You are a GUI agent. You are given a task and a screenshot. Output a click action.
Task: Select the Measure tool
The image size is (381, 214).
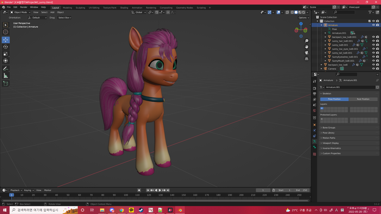click(x=5, y=75)
